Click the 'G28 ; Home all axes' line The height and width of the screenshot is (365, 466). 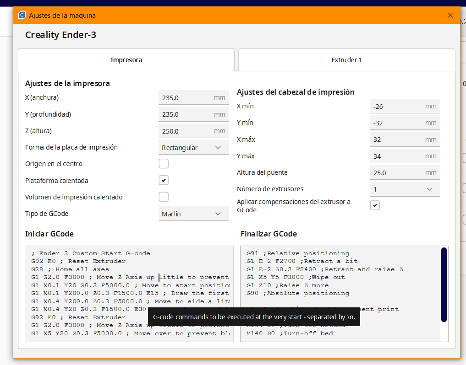point(70,269)
